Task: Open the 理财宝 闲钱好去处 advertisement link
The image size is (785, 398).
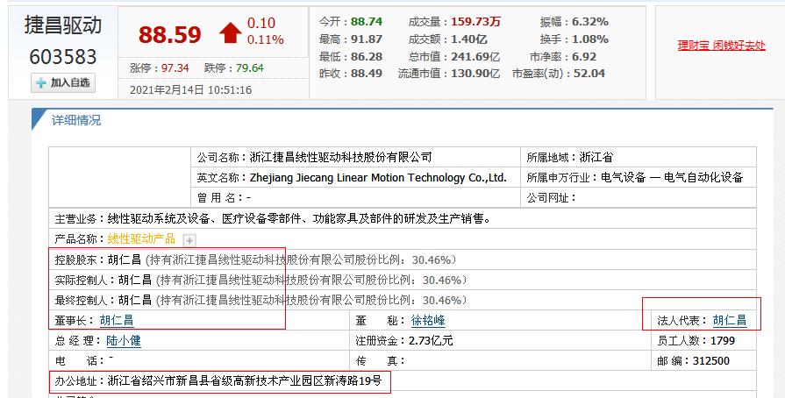Action: 722,46
